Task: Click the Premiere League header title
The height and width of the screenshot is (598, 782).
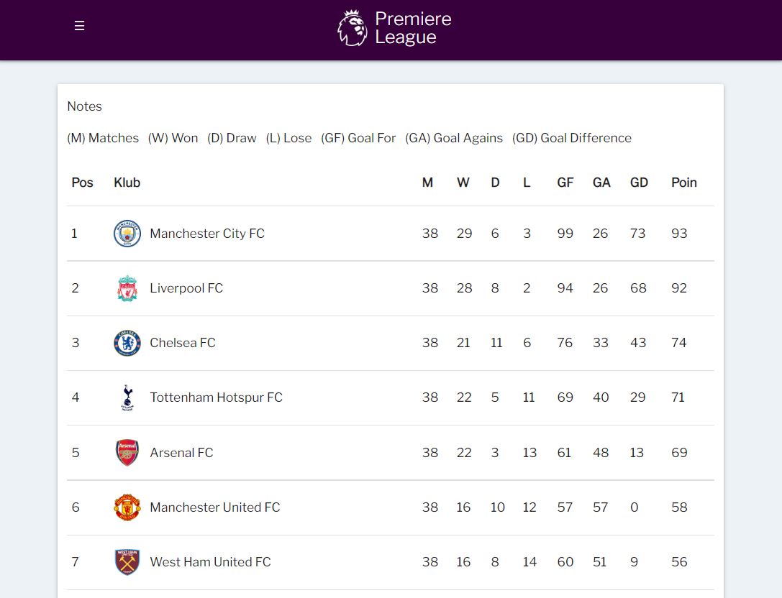Action: pyautogui.click(x=412, y=27)
